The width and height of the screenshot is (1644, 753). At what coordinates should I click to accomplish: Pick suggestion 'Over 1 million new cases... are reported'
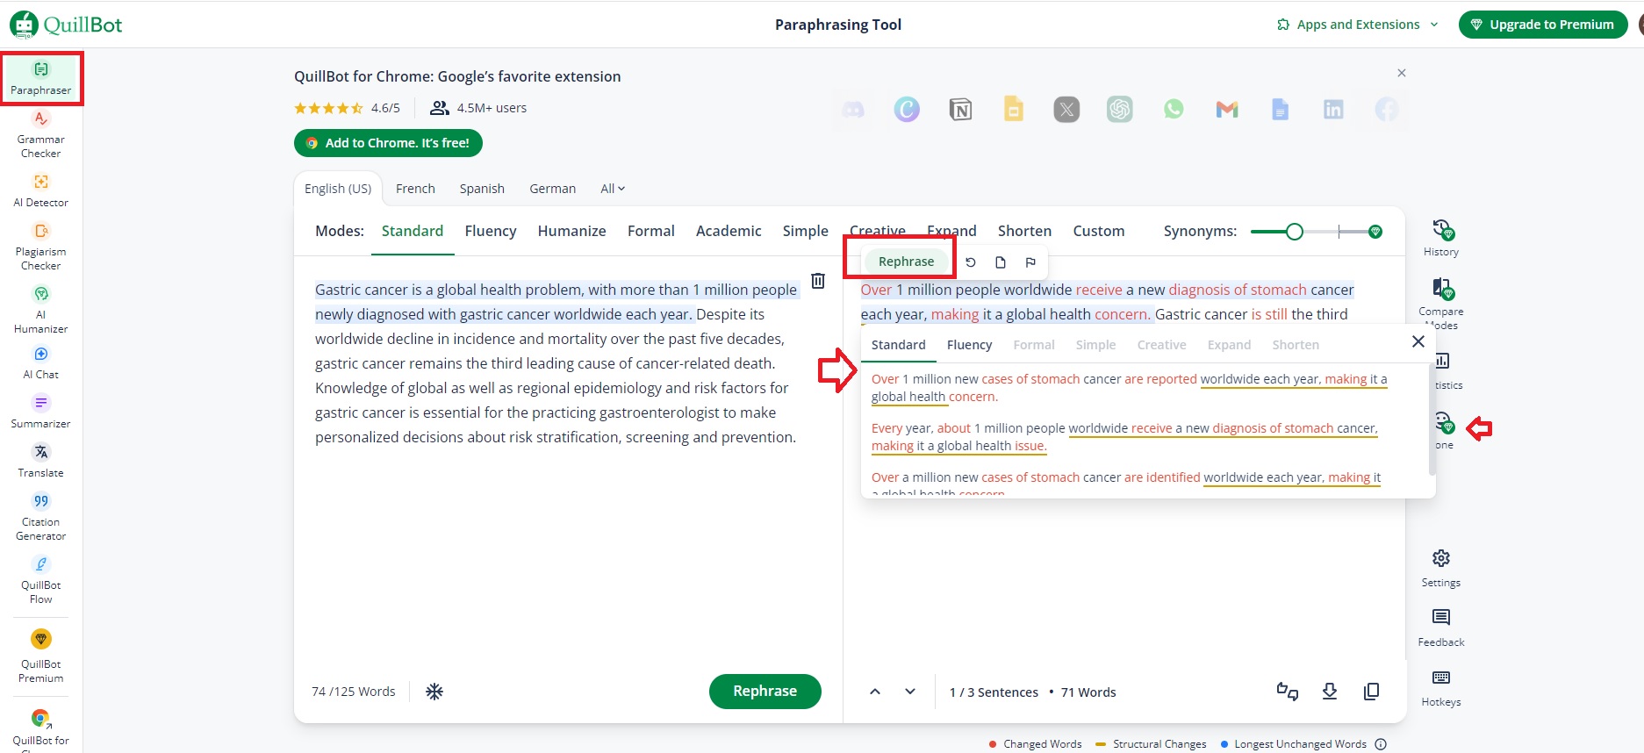(x=1130, y=388)
